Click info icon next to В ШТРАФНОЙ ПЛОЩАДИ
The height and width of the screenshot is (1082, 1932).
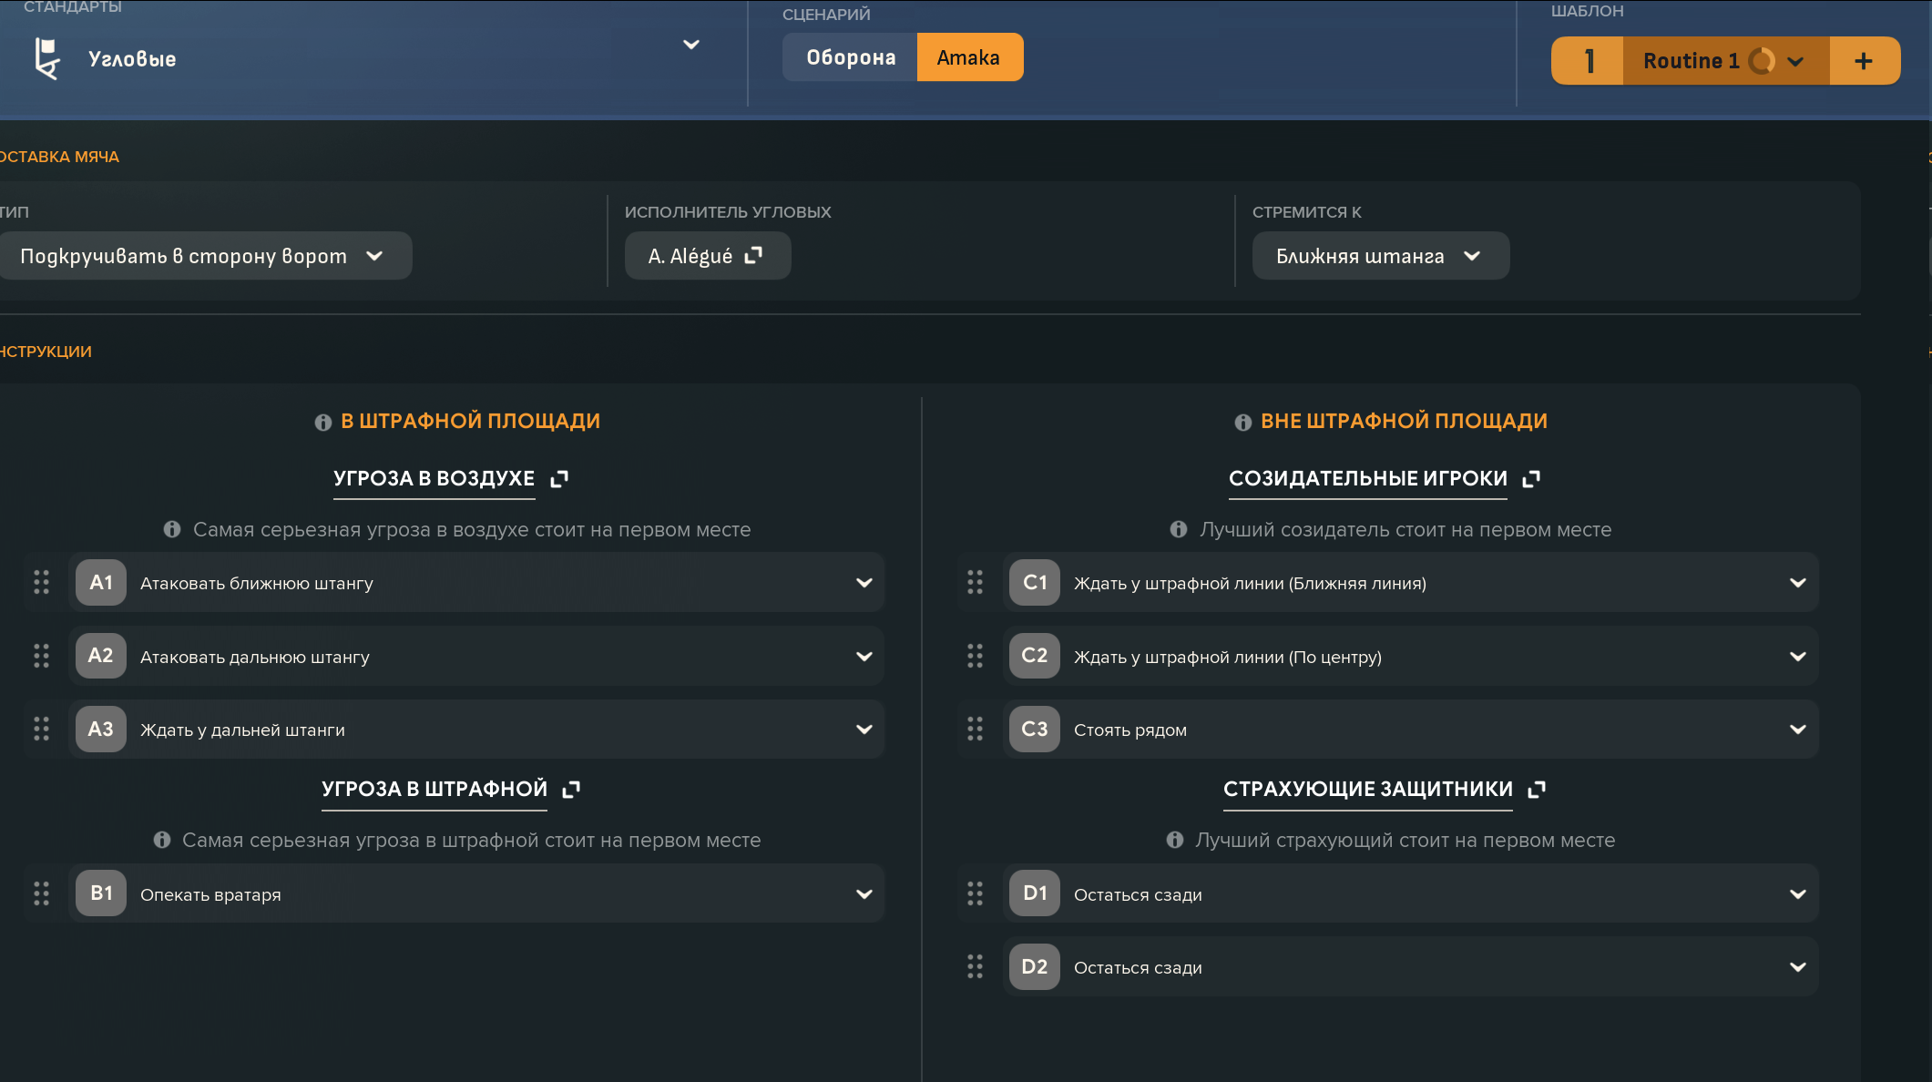(x=322, y=423)
